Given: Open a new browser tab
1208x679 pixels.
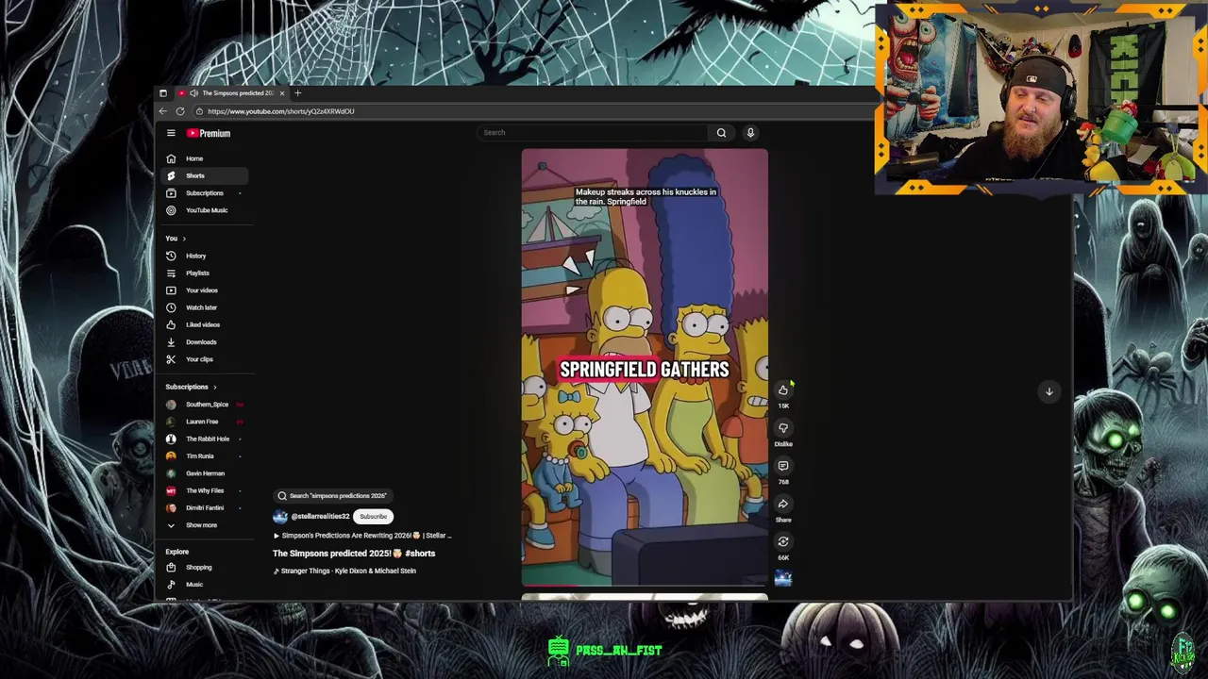Looking at the screenshot, I should pos(297,93).
